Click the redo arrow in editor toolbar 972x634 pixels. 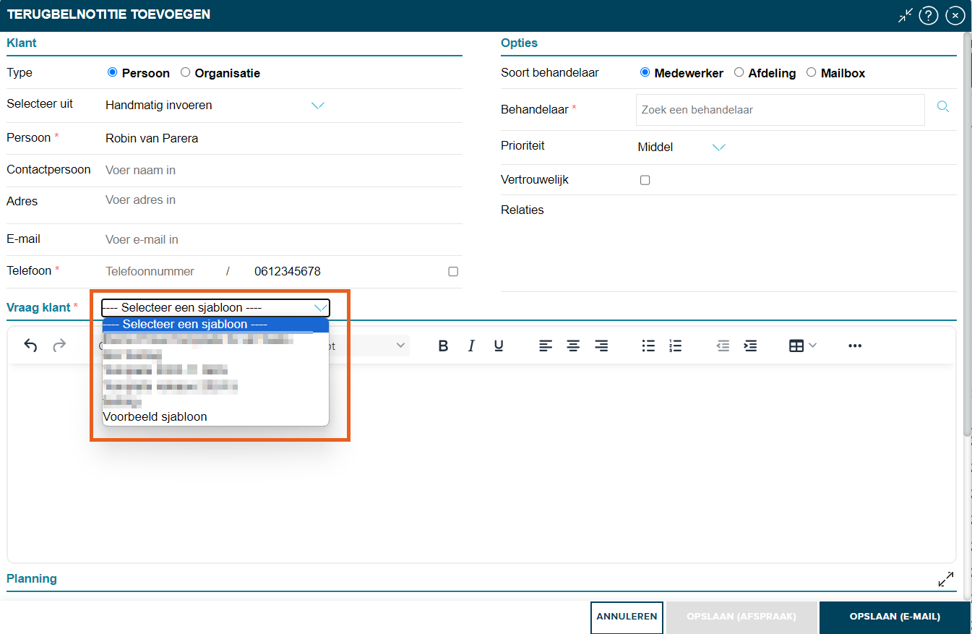59,346
